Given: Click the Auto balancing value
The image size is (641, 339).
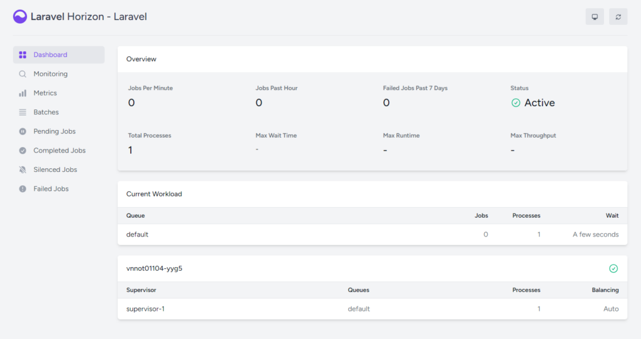Looking at the screenshot, I should 611,309.
